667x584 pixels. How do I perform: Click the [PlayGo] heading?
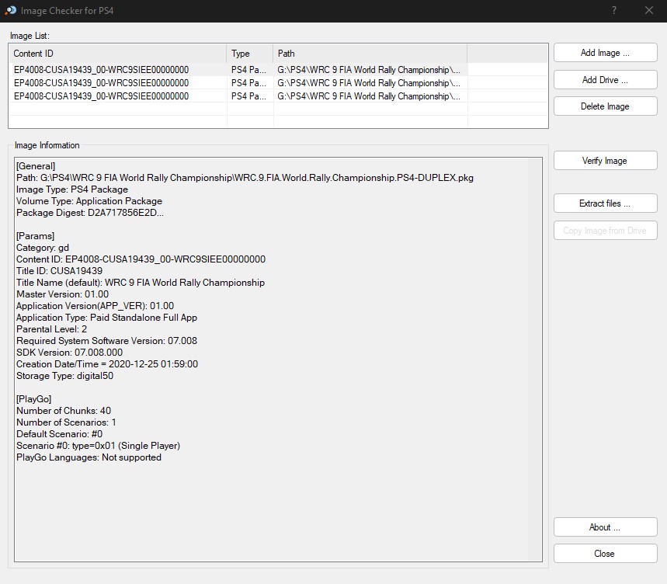tap(33, 399)
